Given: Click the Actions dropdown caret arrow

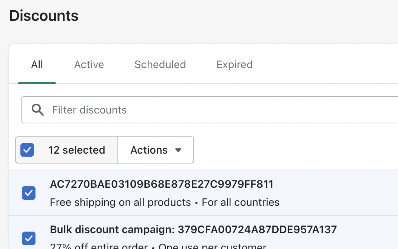Looking at the screenshot, I should coord(178,150).
